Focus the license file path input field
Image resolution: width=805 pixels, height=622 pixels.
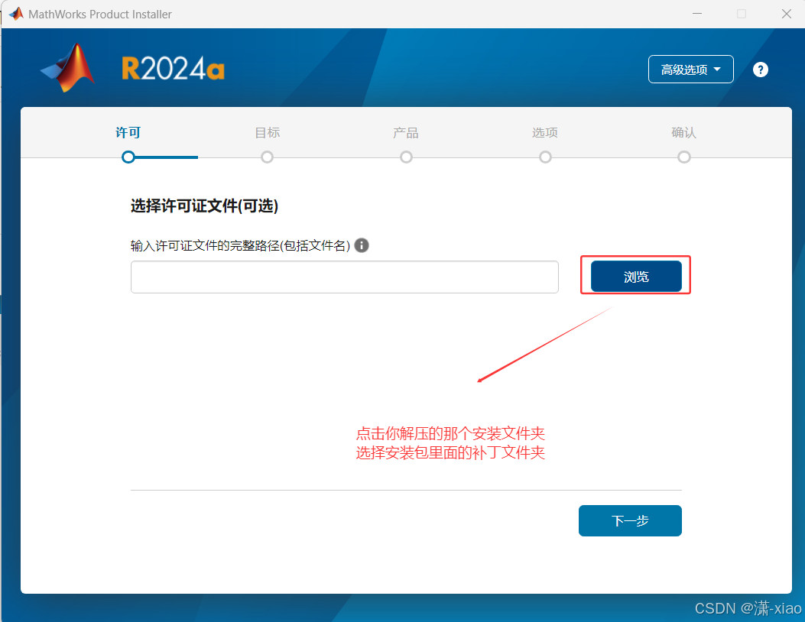(x=345, y=277)
